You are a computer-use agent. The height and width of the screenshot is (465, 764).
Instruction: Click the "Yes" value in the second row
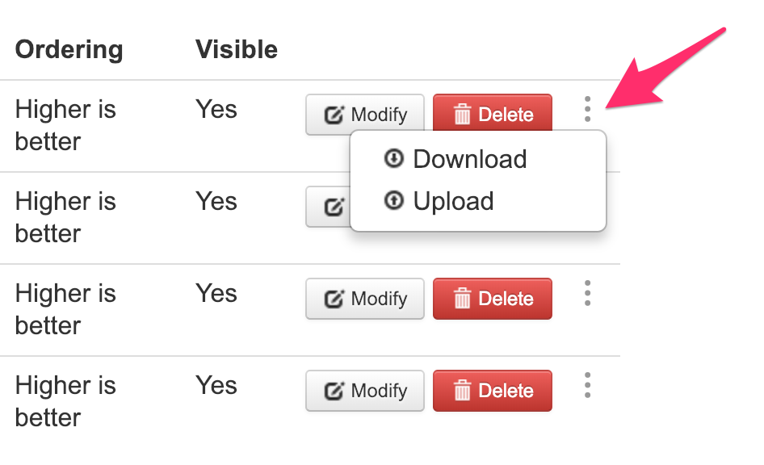tap(216, 201)
